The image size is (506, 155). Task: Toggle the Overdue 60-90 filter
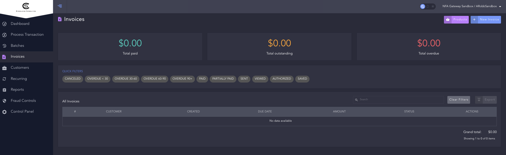click(154, 79)
